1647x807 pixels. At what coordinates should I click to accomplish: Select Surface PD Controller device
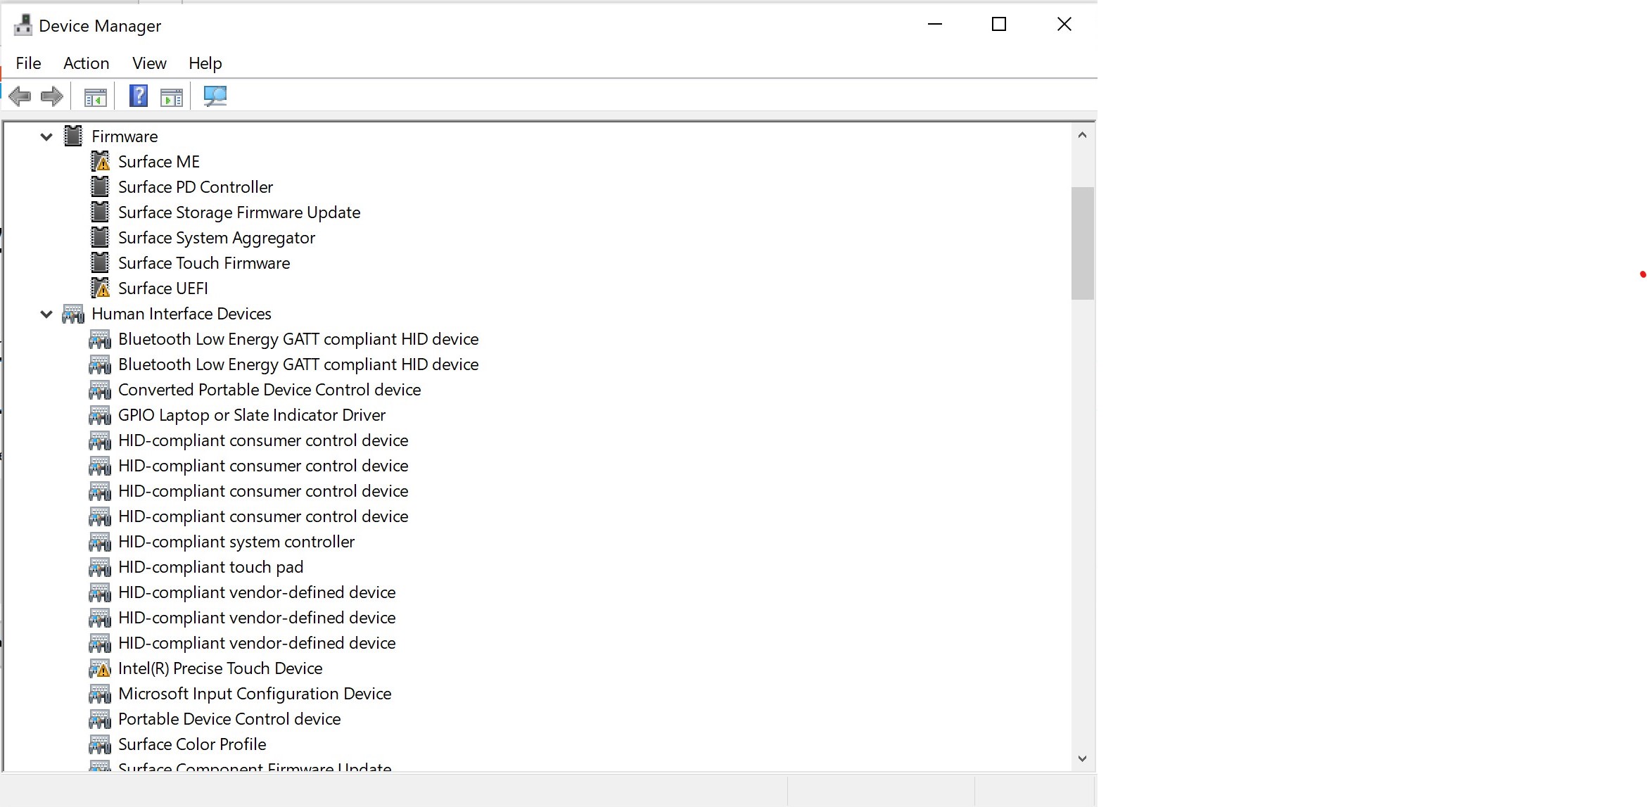click(195, 187)
